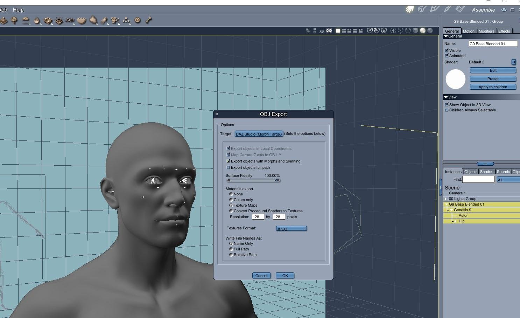The height and width of the screenshot is (318, 520).
Task: Click the fire primitive icon in toolbar
Action: [37, 20]
